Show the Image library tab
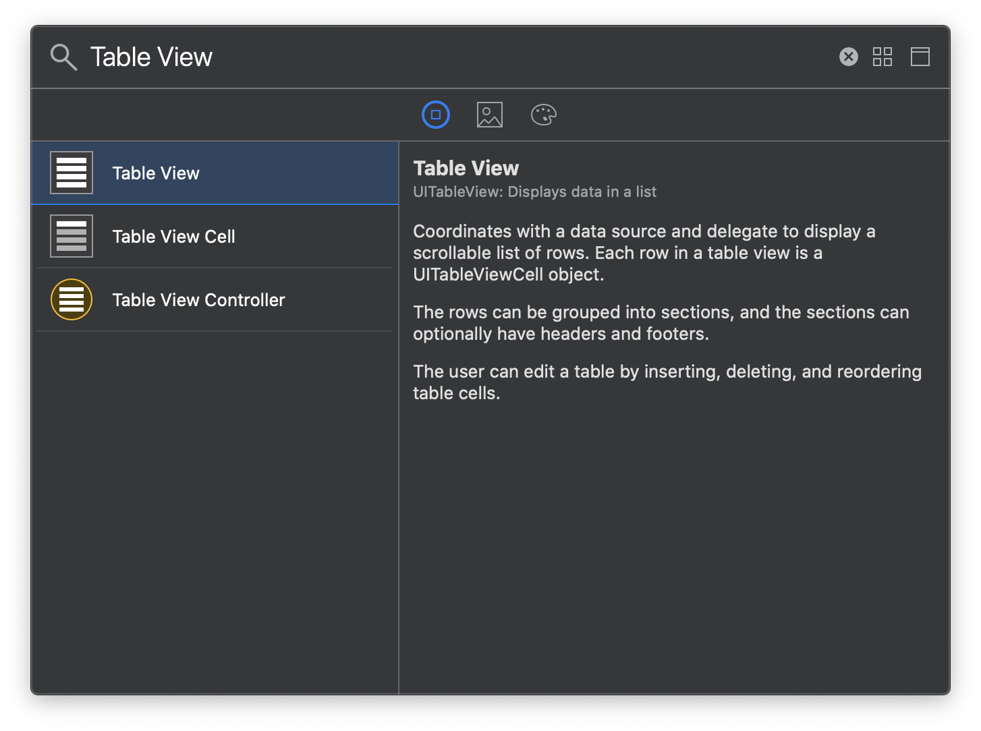981x731 pixels. pyautogui.click(x=490, y=115)
